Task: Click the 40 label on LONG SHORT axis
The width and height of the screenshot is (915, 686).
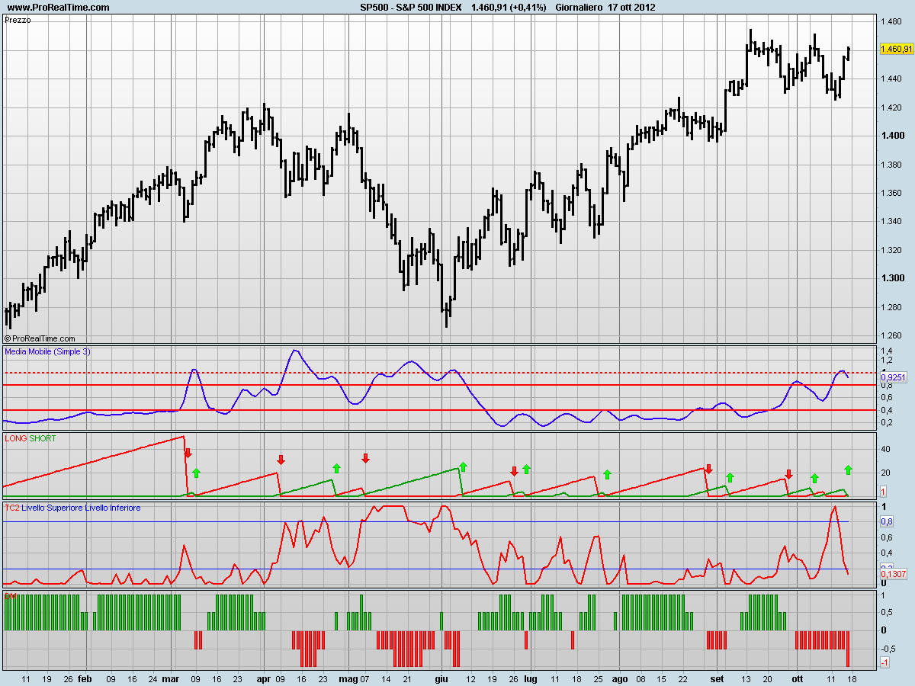Action: click(x=885, y=449)
